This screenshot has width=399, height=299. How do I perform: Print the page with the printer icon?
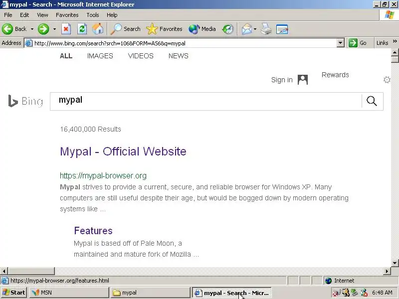pos(266,29)
